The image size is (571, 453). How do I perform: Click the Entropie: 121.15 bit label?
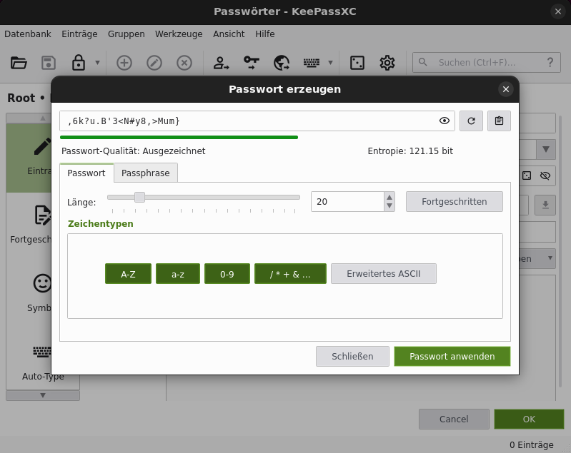pyautogui.click(x=410, y=151)
